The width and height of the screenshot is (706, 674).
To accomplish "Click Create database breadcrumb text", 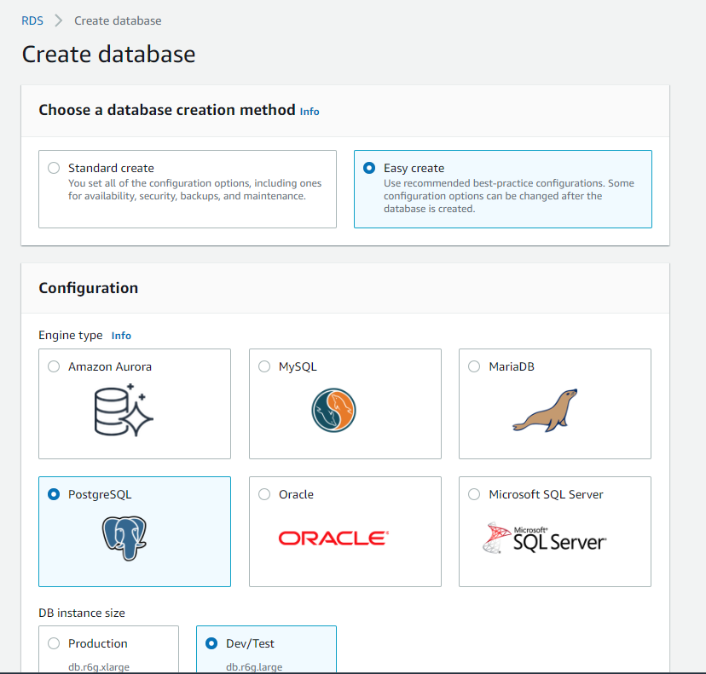I will (118, 20).
